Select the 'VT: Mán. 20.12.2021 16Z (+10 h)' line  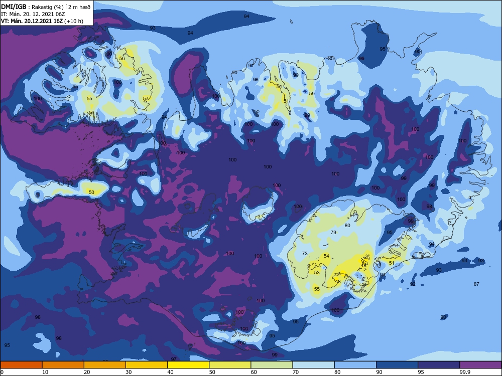(x=42, y=21)
